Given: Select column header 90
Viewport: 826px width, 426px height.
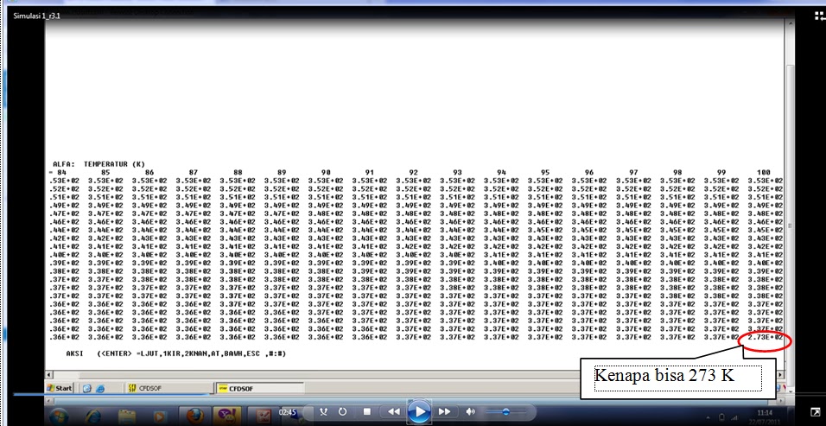Looking at the screenshot, I should (325, 172).
